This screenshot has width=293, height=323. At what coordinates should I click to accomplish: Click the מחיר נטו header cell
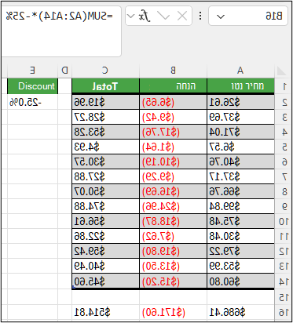pos(240,86)
